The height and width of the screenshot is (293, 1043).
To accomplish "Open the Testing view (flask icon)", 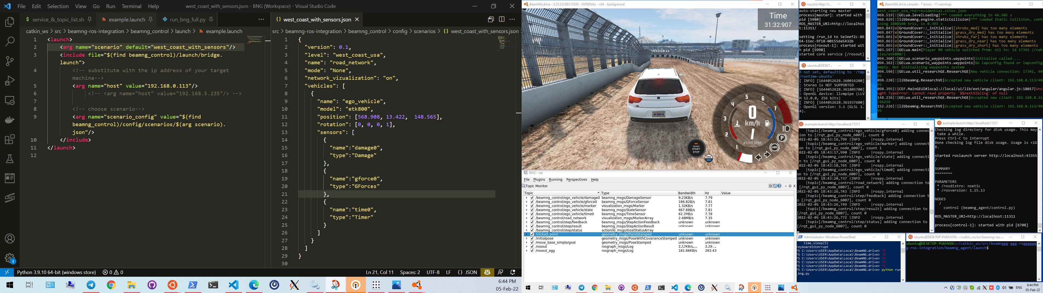I will 10,159.
